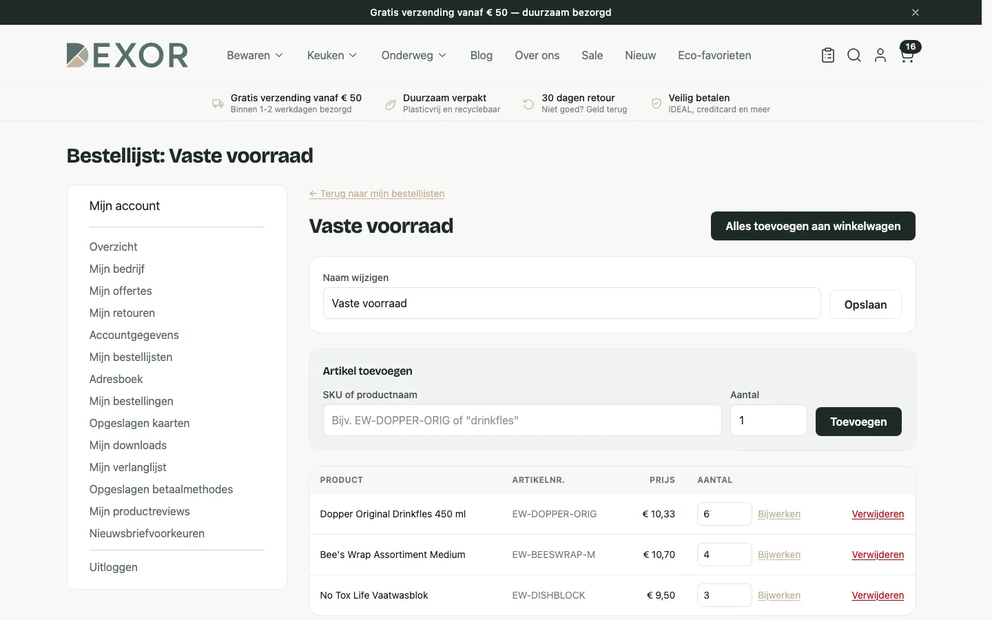
Task: Open Opgeslagen betaalmethodes
Action: [161, 489]
